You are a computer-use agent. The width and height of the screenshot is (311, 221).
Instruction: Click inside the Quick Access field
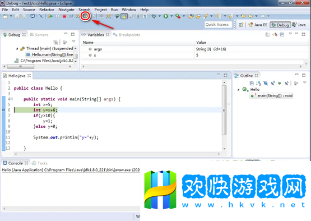click(x=218, y=25)
